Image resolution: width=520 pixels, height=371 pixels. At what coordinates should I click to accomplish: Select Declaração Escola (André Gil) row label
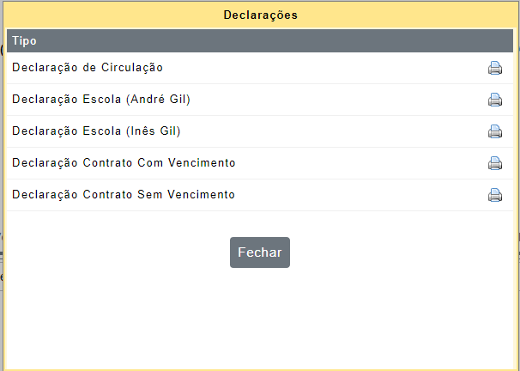coord(101,100)
